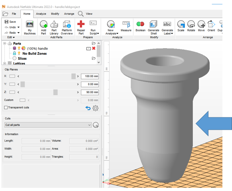Enable Transparent cuts checkbox

(6, 107)
